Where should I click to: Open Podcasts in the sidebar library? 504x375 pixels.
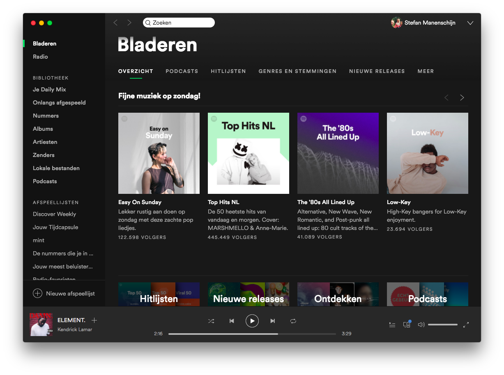pyautogui.click(x=45, y=181)
